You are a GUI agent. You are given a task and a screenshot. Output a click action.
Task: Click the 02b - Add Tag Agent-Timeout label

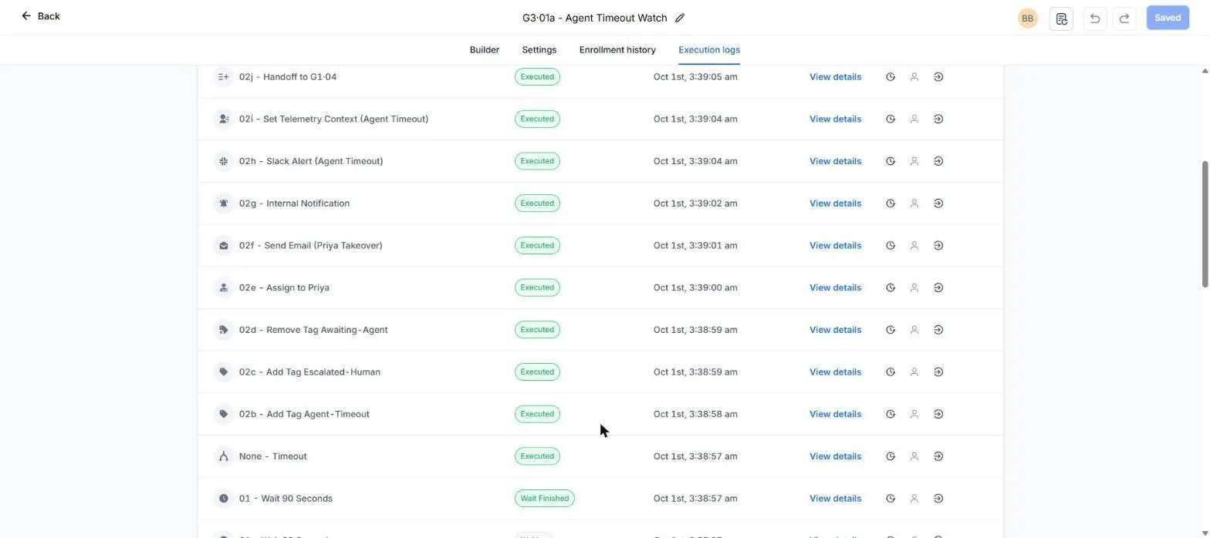click(304, 414)
